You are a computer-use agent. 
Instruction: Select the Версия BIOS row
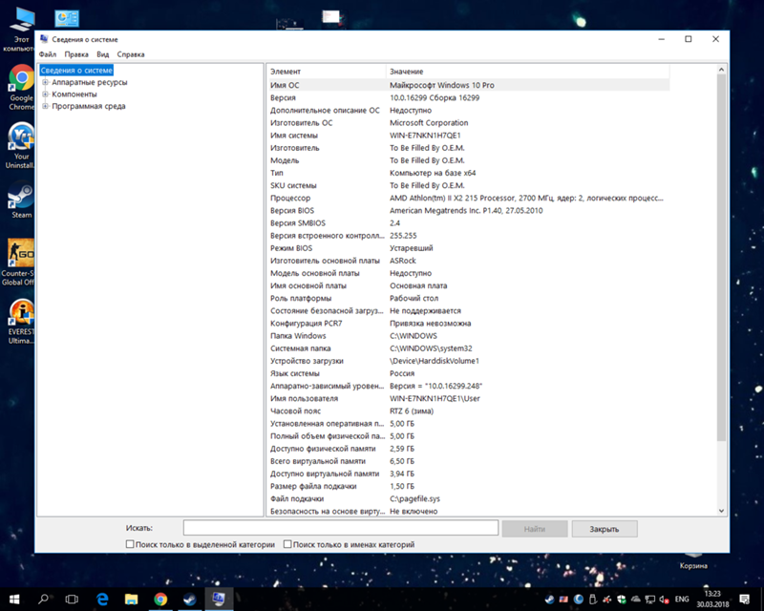(x=468, y=211)
